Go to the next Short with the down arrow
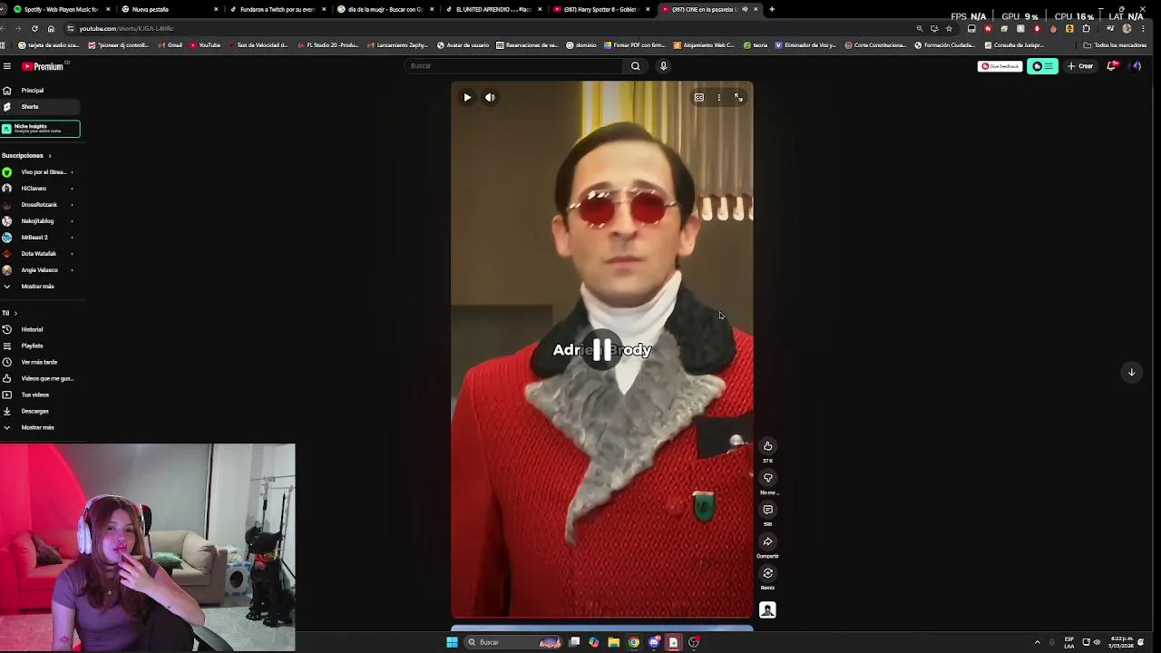Viewport: 1161px width, 653px height. (1131, 373)
